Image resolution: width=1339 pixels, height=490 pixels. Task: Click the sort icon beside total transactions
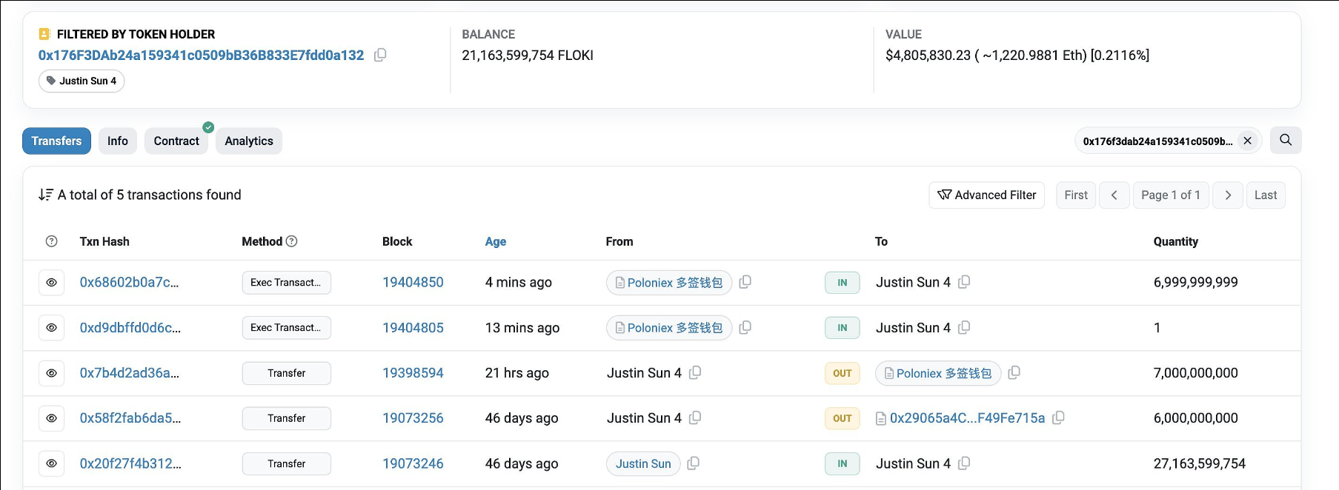click(45, 195)
